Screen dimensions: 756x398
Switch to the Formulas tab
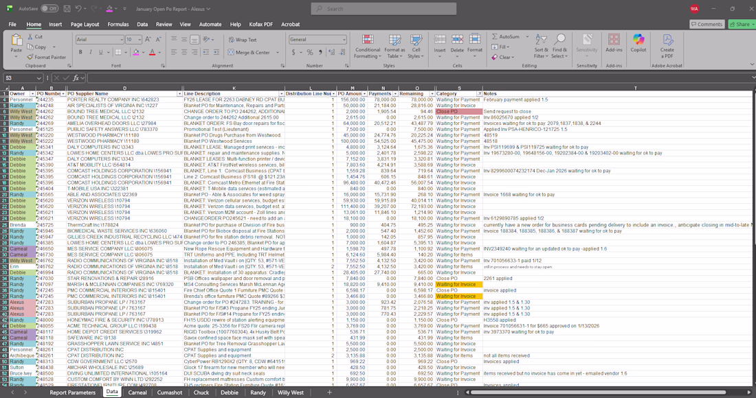coord(118,24)
